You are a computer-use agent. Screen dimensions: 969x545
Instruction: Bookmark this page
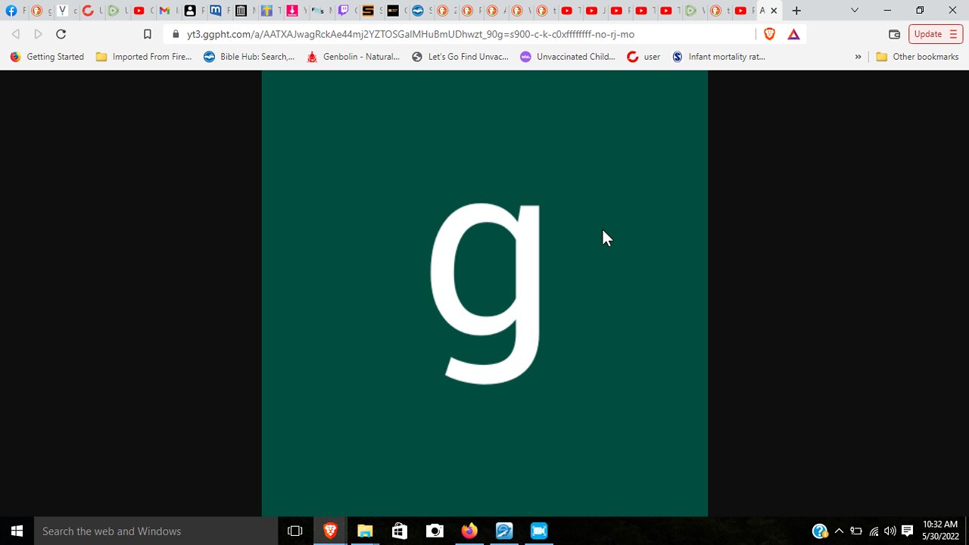point(148,34)
